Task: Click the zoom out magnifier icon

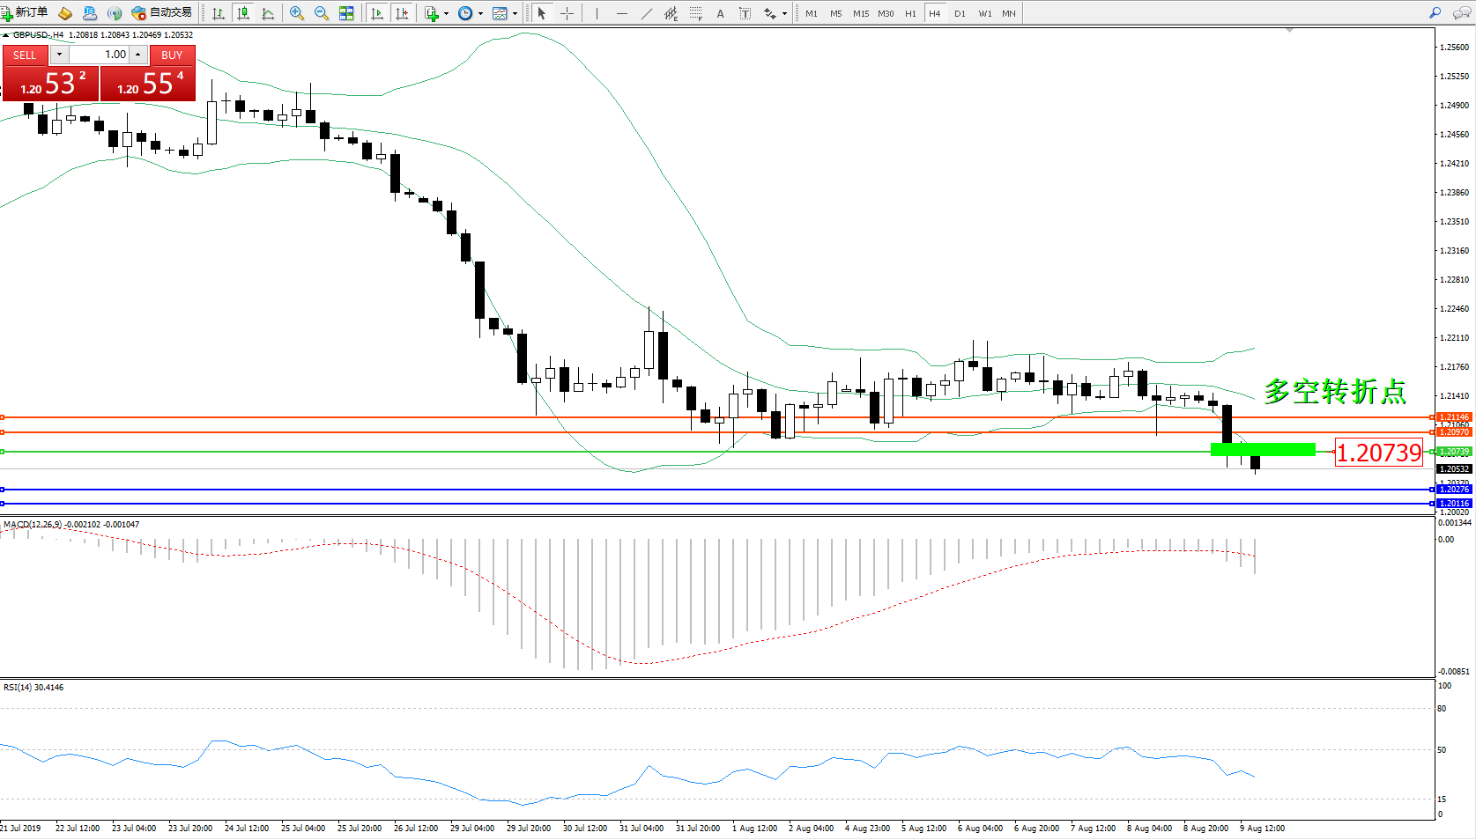Action: point(322,13)
